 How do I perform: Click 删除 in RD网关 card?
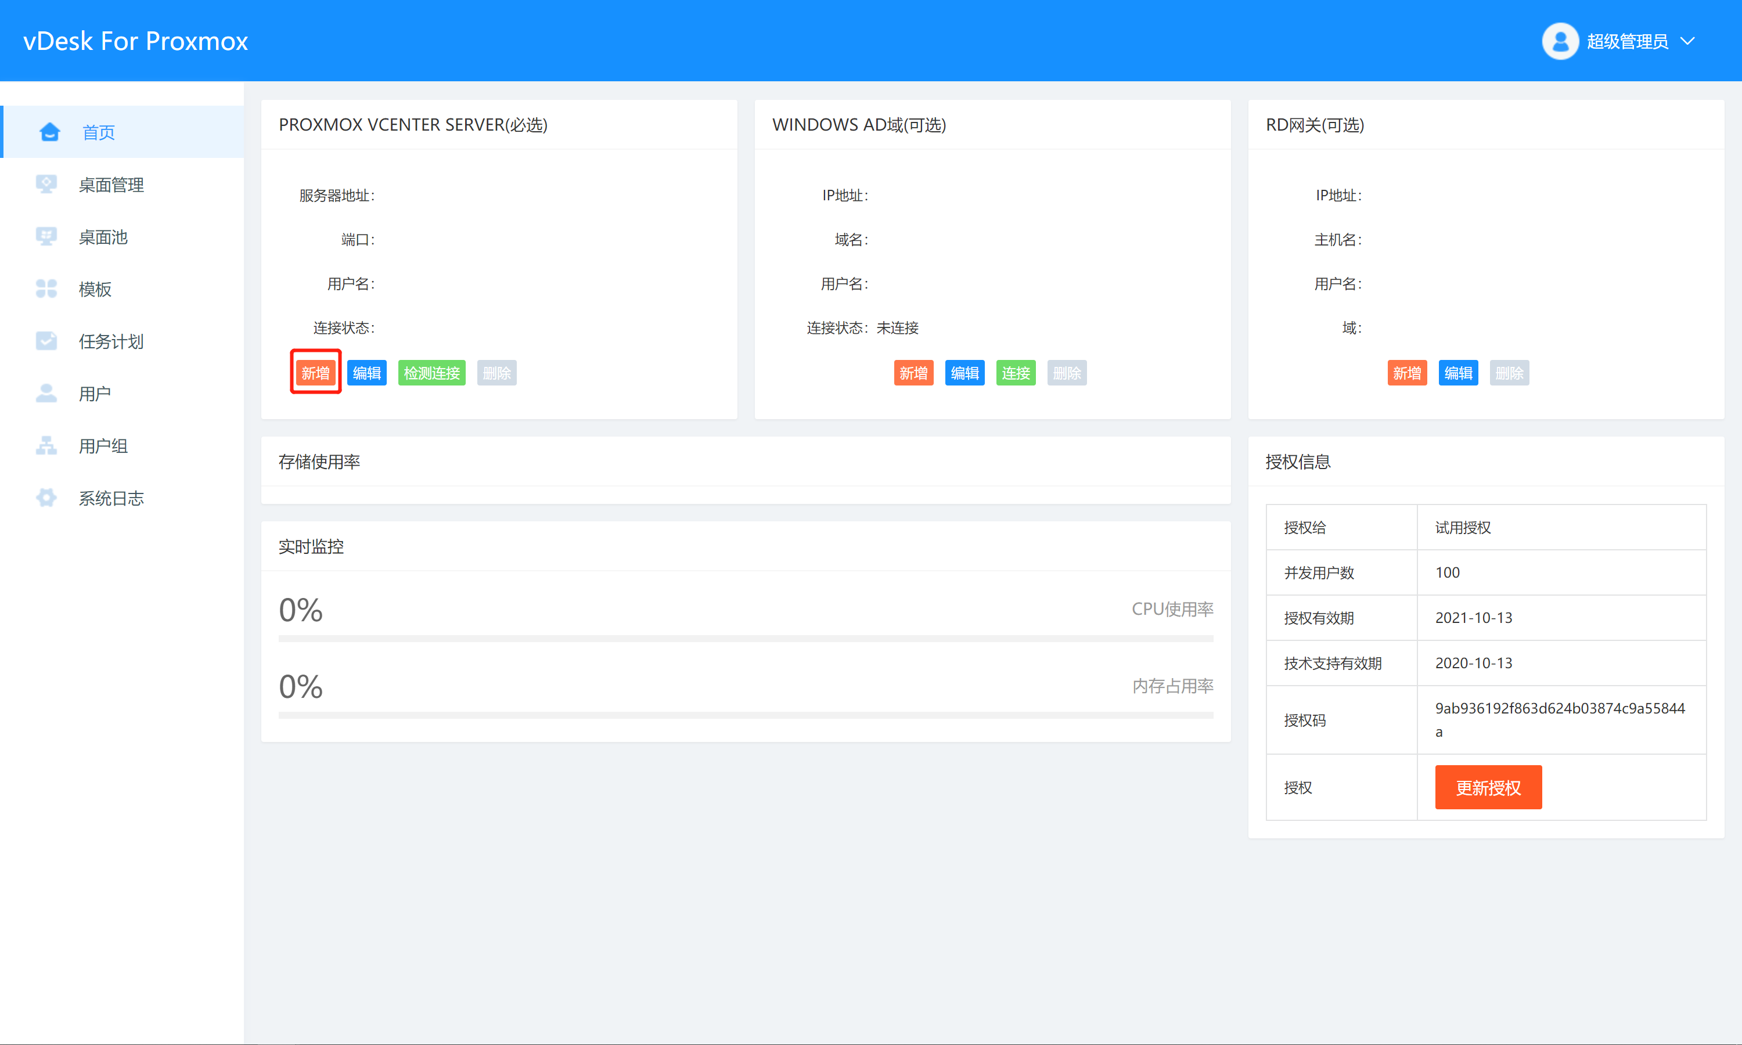(x=1510, y=373)
